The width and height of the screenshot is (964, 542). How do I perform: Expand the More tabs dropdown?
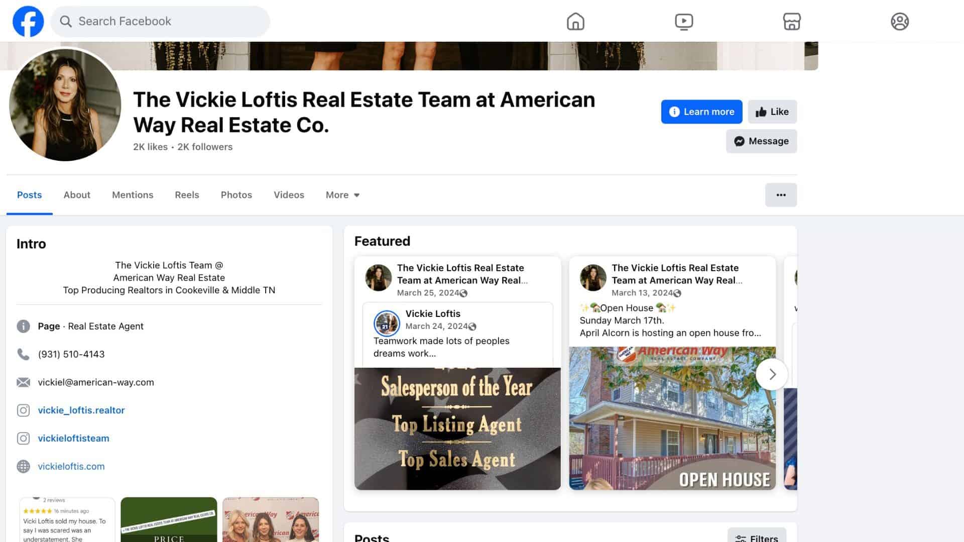point(342,195)
